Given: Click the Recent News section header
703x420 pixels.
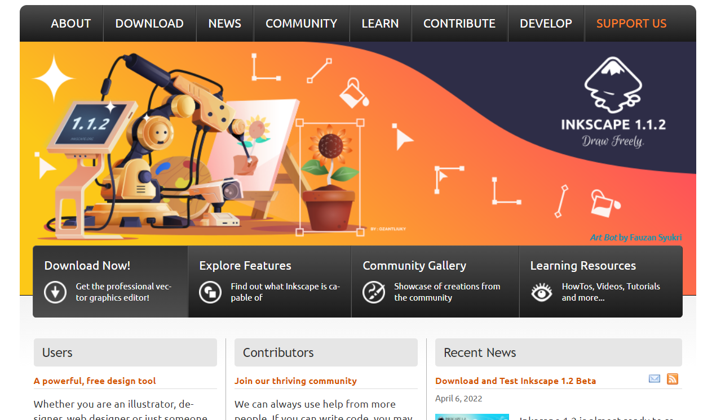Looking at the screenshot, I should point(559,352).
